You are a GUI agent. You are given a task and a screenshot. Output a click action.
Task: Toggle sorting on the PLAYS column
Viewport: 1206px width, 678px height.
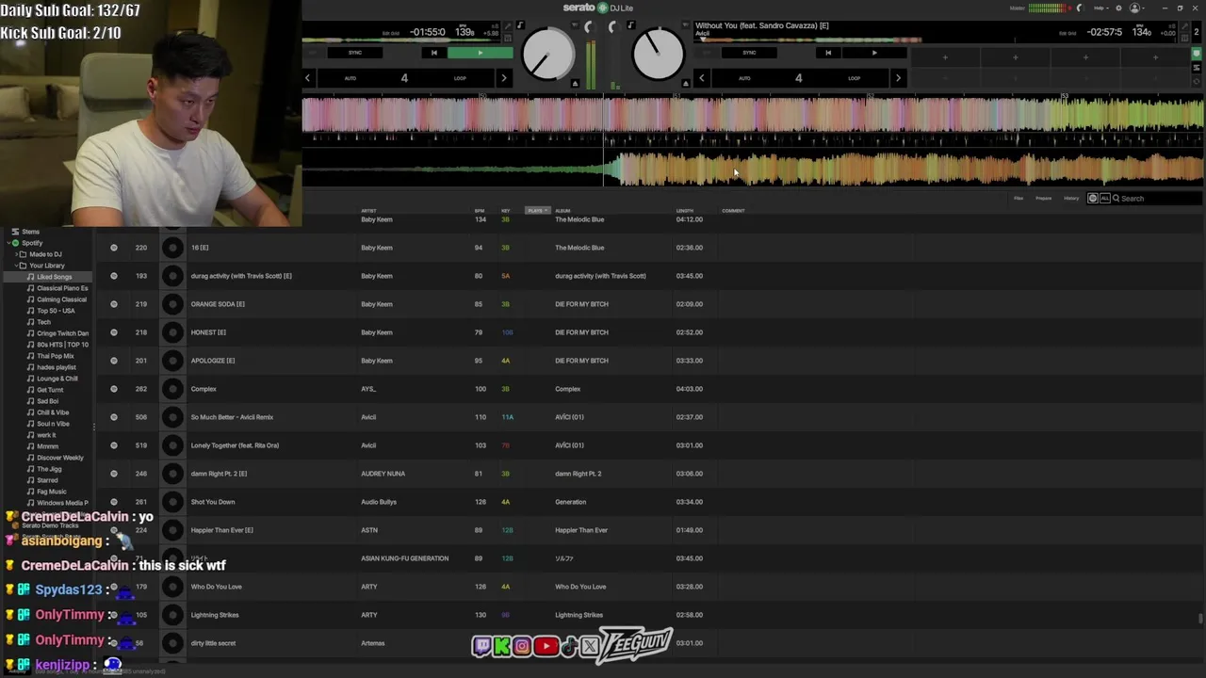(537, 211)
